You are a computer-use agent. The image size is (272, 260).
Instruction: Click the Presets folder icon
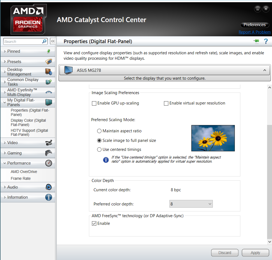(49, 61)
